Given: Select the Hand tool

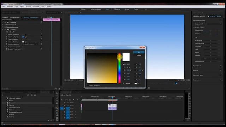Looking at the screenshot, I should pos(57,118).
